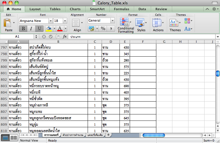Click the Align text icon
Image resolution: width=220 pixels, height=143 pixels.
(x=76, y=23)
